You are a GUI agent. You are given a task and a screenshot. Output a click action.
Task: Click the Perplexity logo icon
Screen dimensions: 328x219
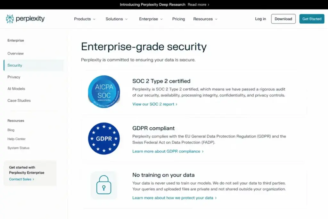coord(10,19)
